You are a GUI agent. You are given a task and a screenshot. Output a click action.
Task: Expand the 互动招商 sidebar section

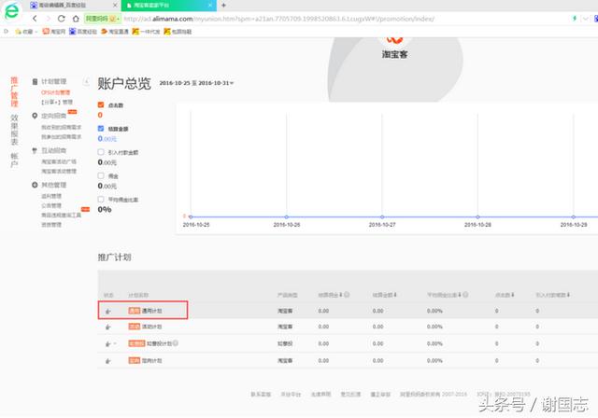[x=54, y=150]
